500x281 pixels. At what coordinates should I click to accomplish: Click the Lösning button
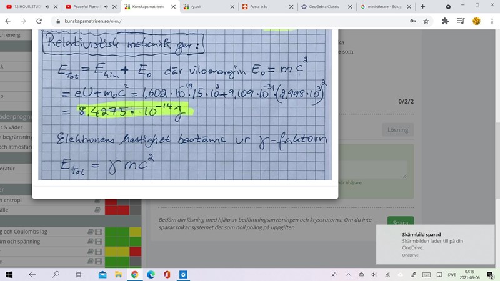pyautogui.click(x=397, y=130)
